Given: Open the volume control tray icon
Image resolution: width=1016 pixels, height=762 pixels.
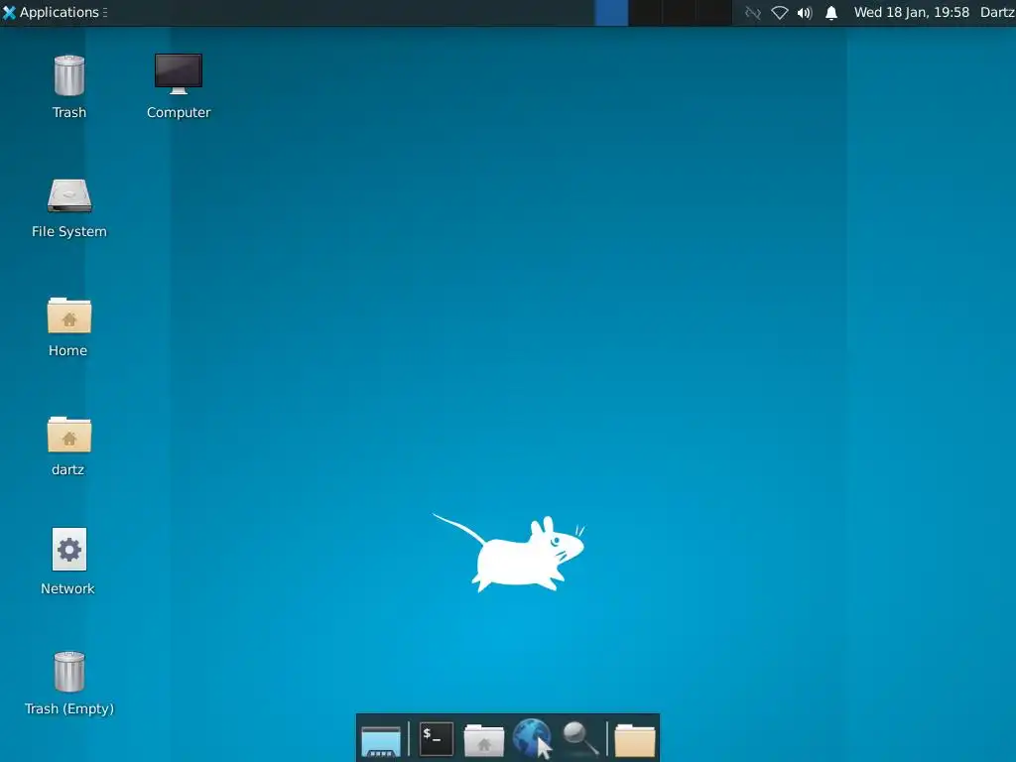Looking at the screenshot, I should [805, 13].
